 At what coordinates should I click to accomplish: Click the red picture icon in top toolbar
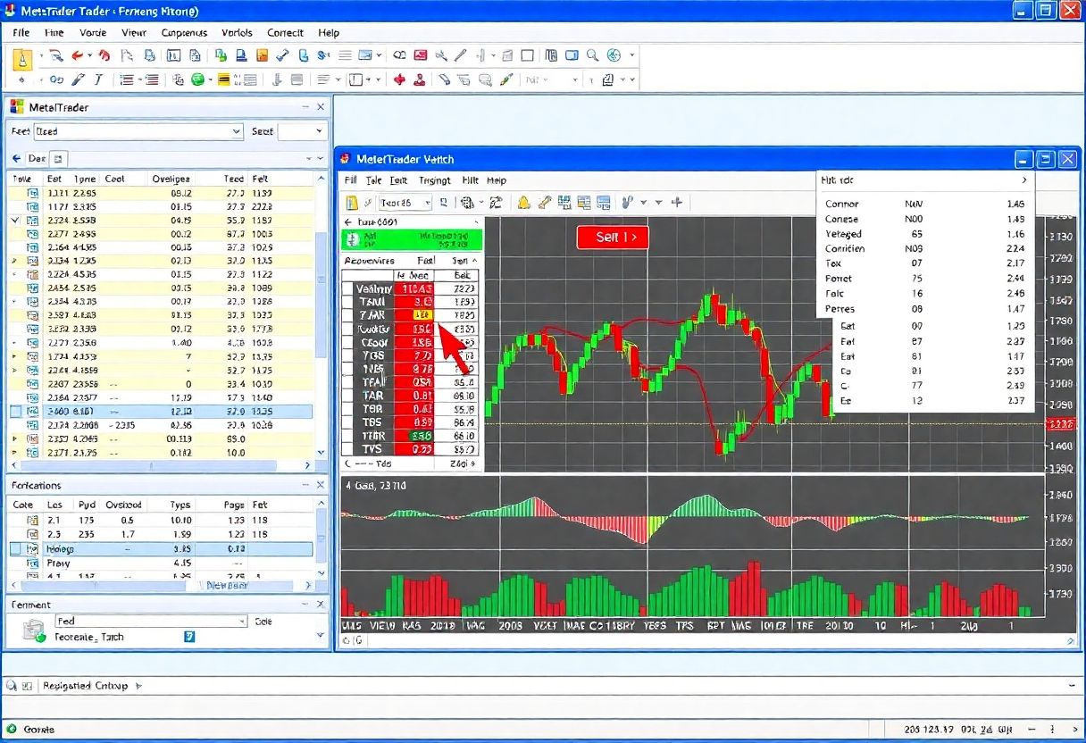421,55
